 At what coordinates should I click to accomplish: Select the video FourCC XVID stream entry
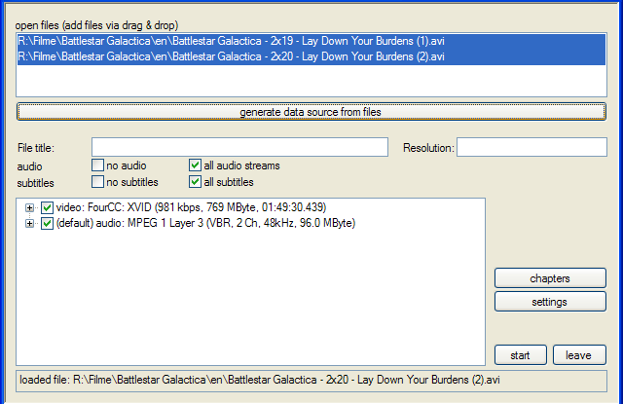click(191, 207)
